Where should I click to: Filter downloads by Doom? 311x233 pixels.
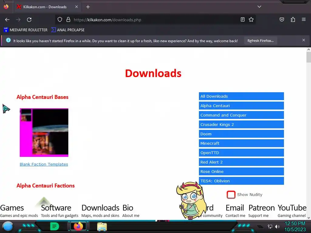(241, 134)
